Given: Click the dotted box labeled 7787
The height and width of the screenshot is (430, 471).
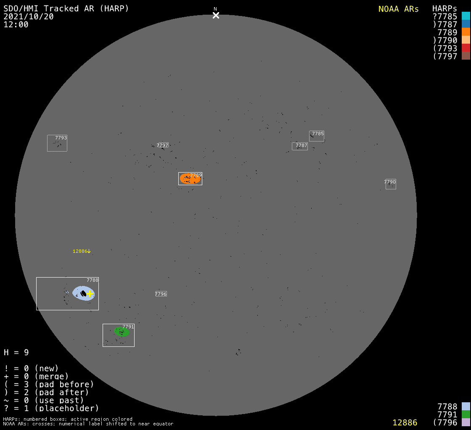Looking at the screenshot, I should pyautogui.click(x=300, y=146).
